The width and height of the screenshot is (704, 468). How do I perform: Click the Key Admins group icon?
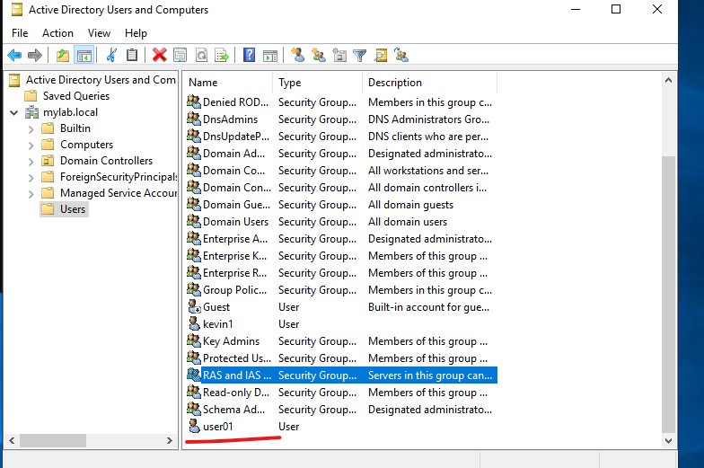(x=194, y=341)
